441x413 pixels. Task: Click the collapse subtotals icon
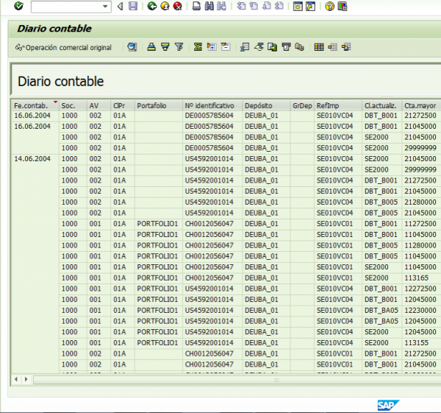(x=226, y=47)
